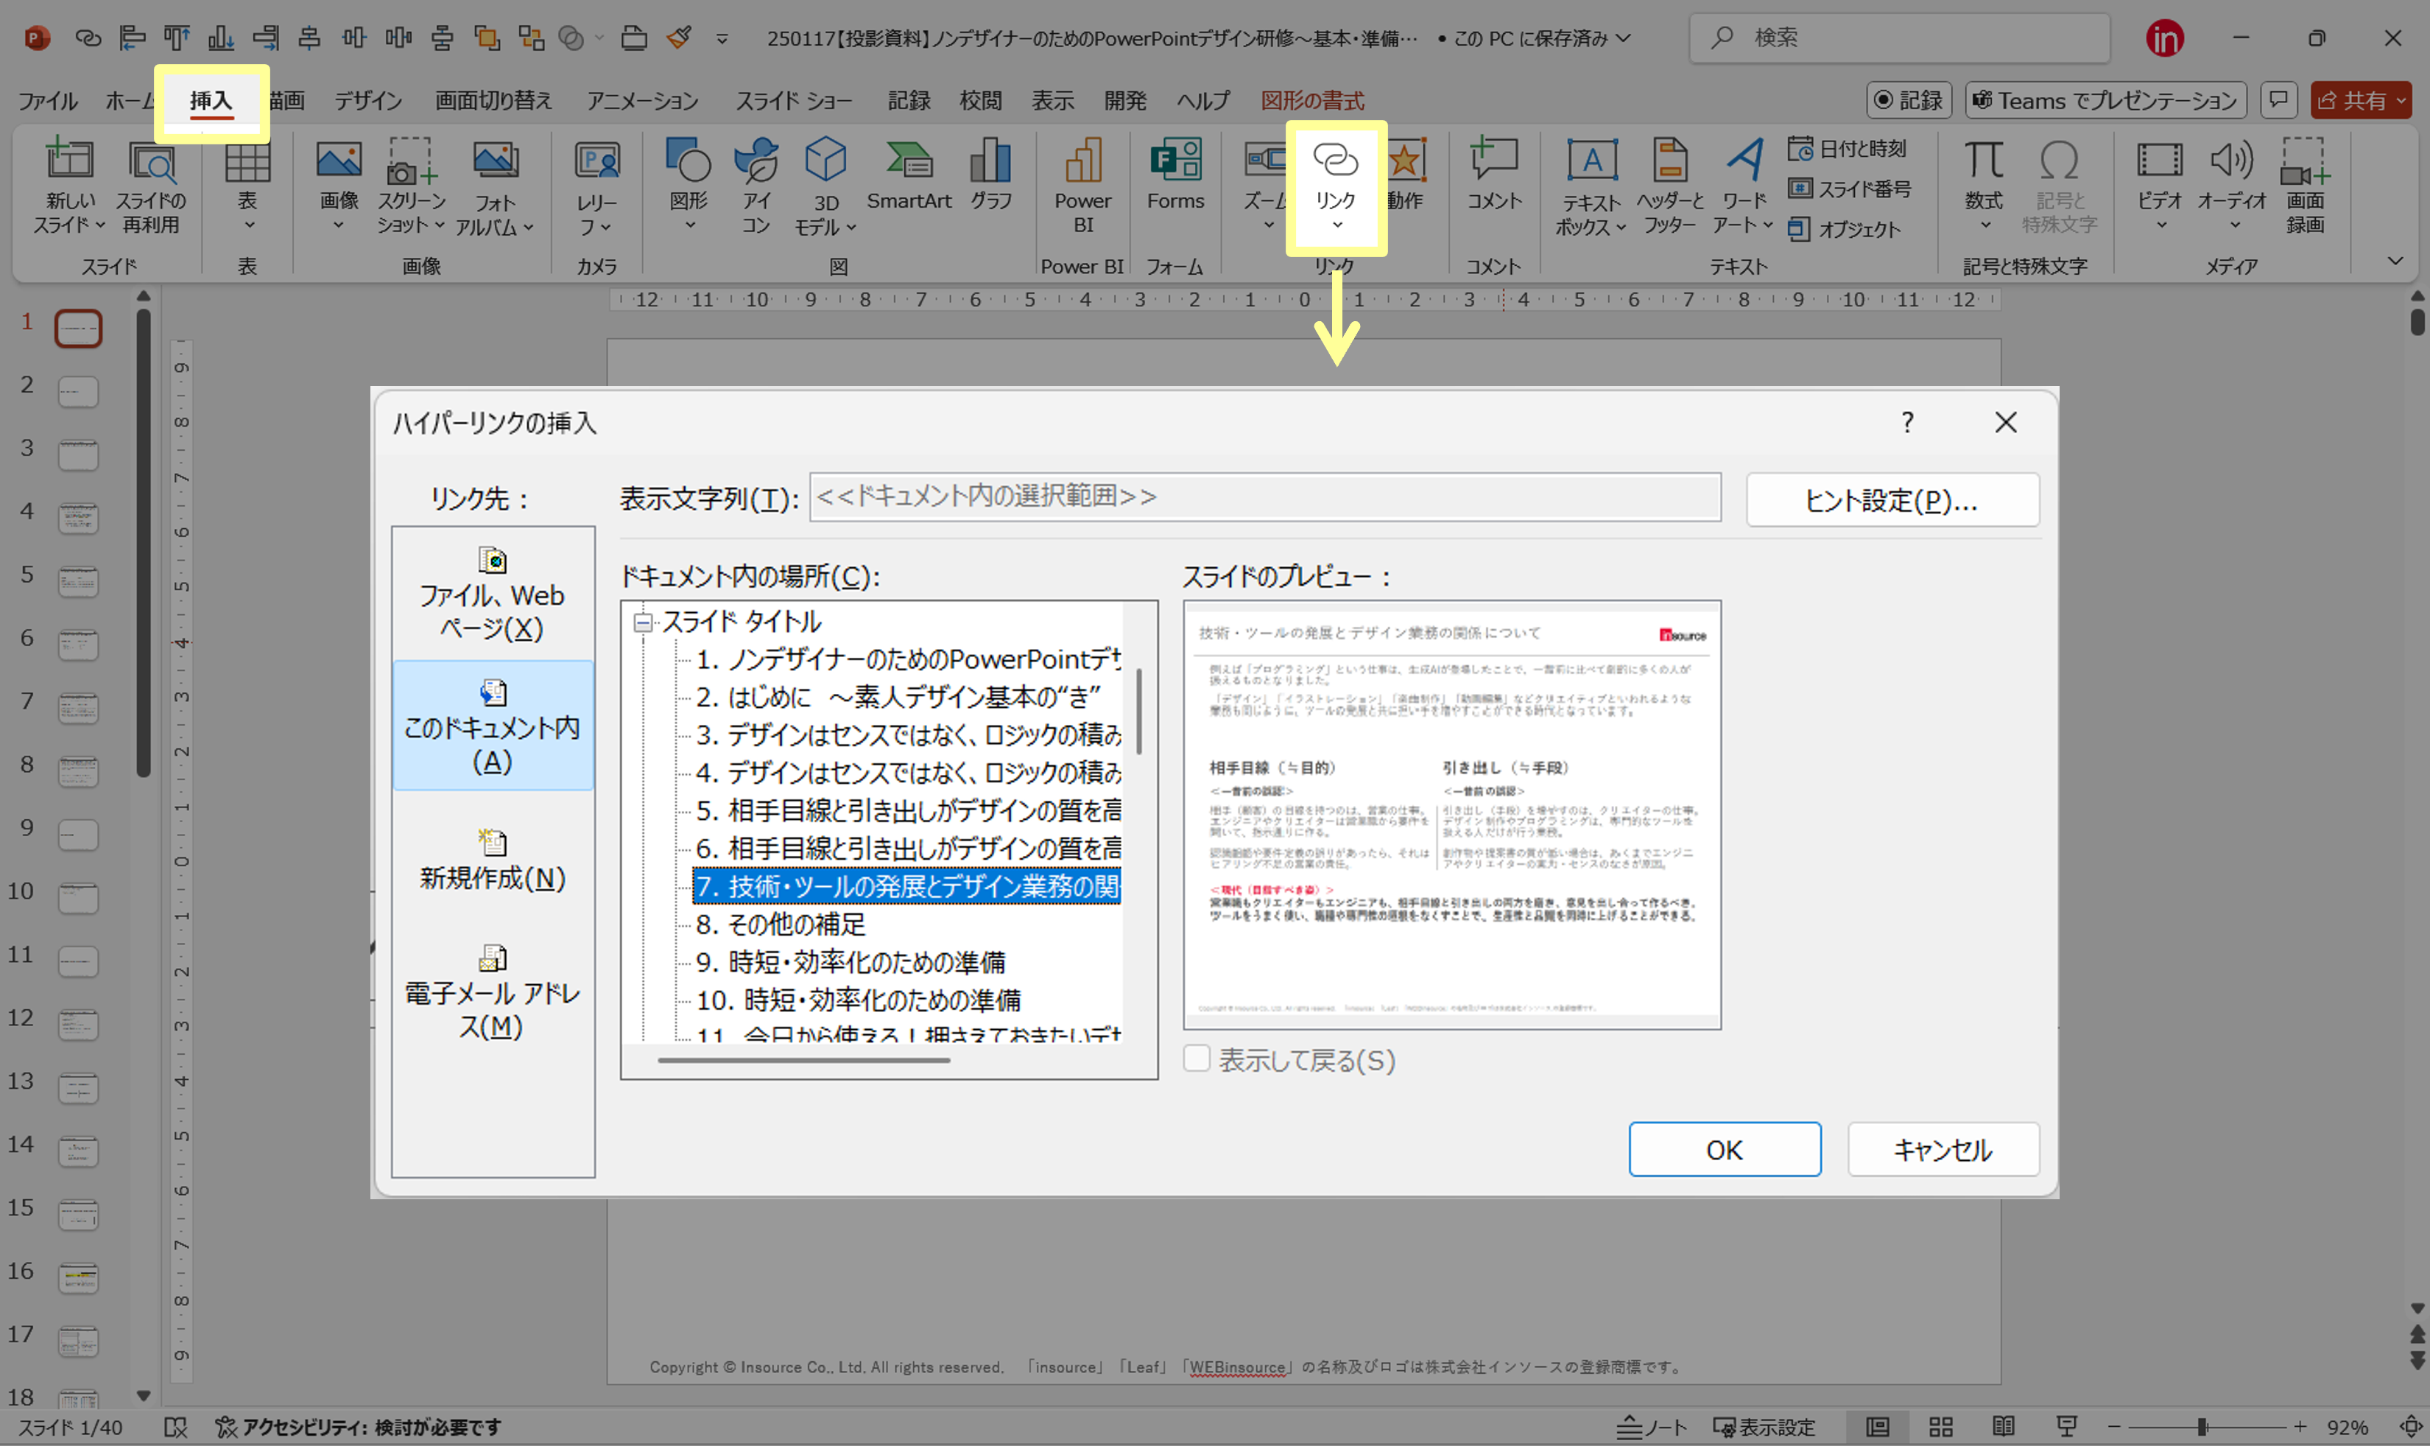
Task: Insert a グラフ chart
Action: pos(990,175)
